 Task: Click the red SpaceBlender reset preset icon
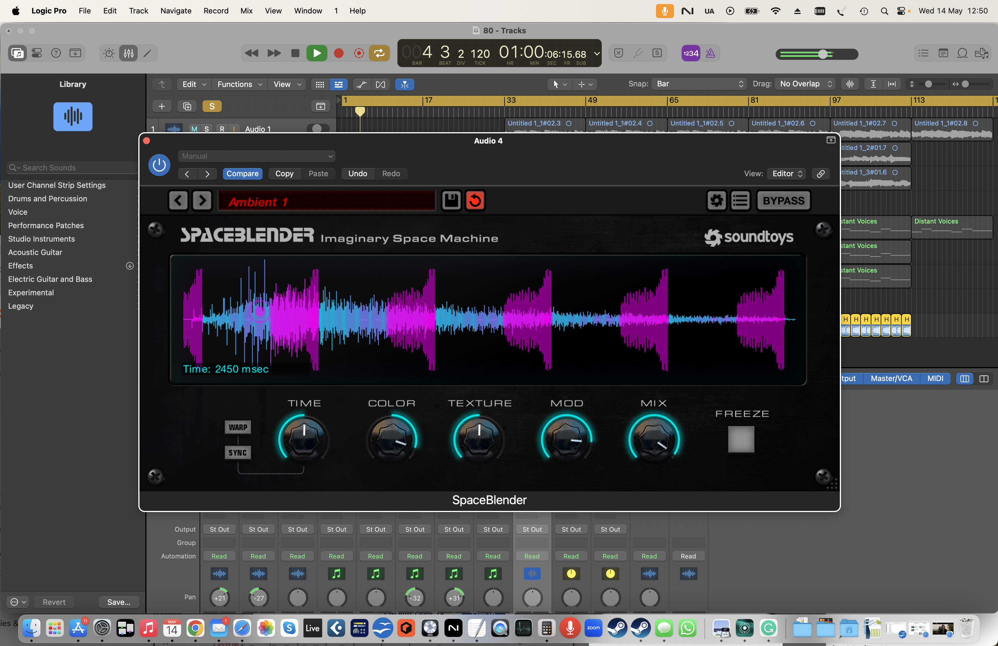pyautogui.click(x=475, y=200)
